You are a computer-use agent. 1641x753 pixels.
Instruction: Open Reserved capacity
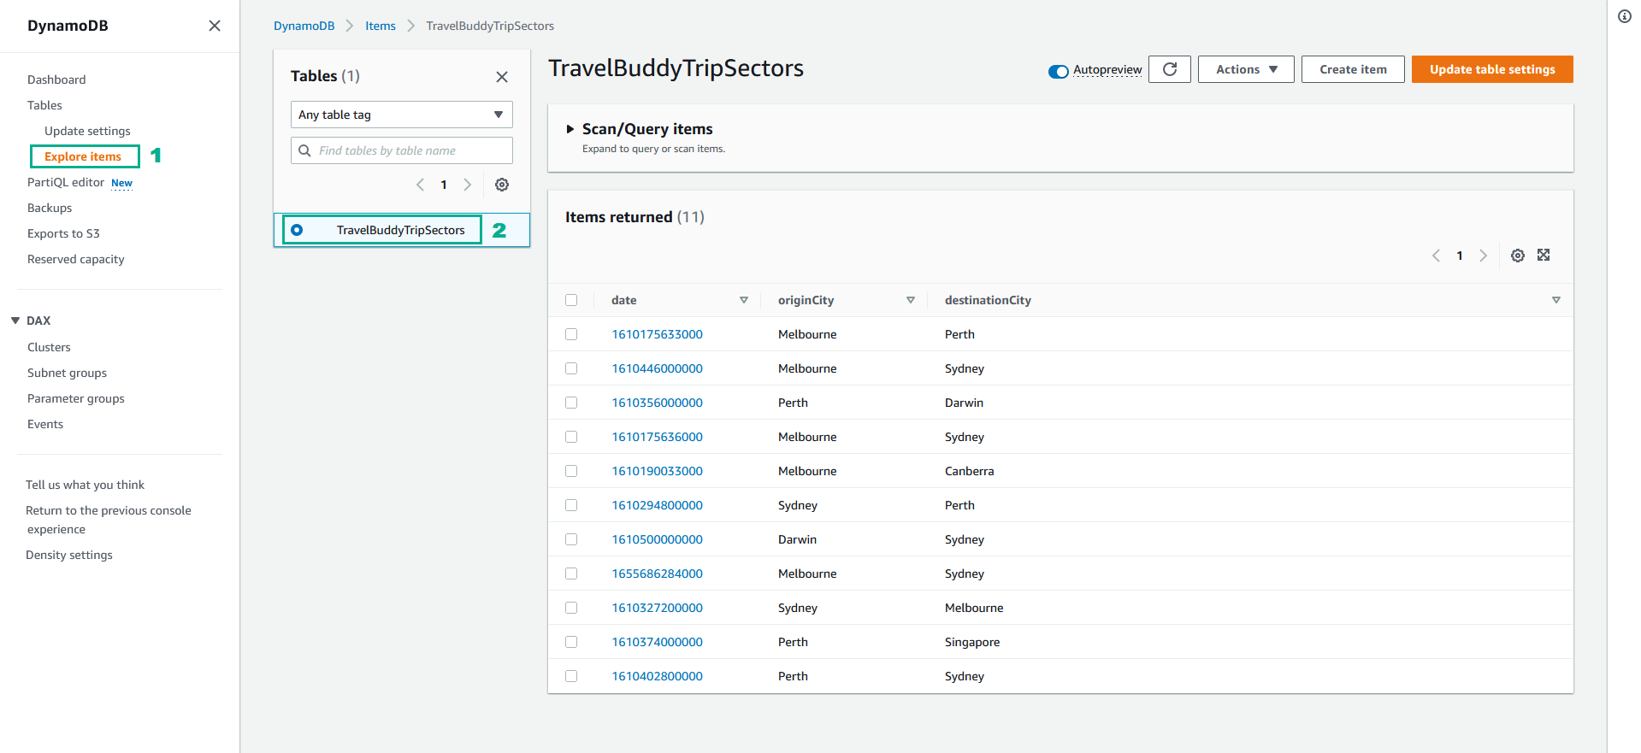click(x=75, y=259)
